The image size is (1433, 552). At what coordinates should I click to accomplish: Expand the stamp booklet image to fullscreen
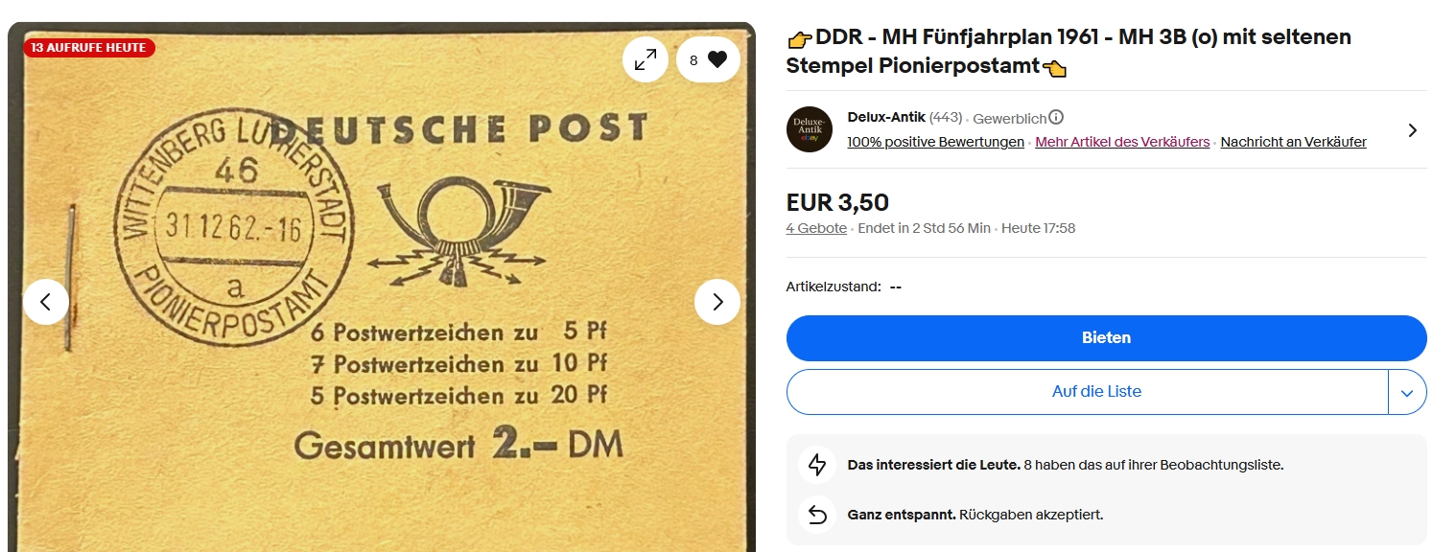[x=646, y=59]
